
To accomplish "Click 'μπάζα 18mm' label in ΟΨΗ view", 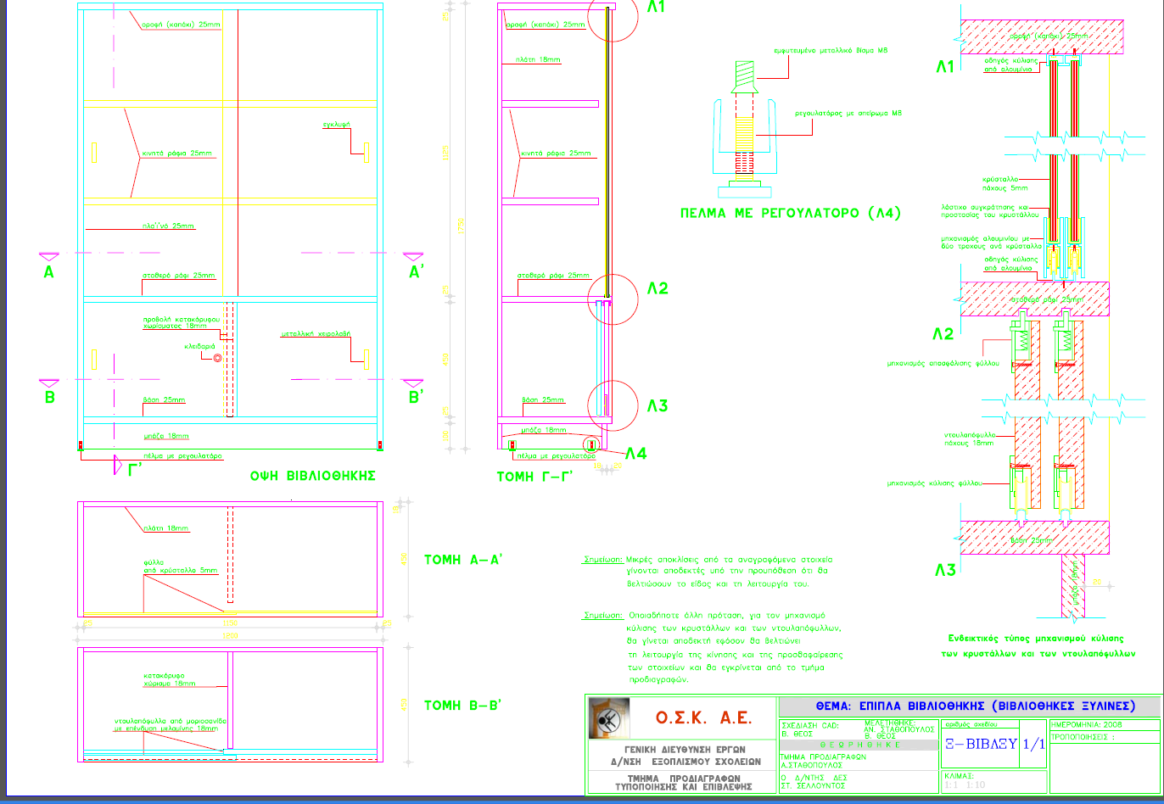I will pos(165,435).
